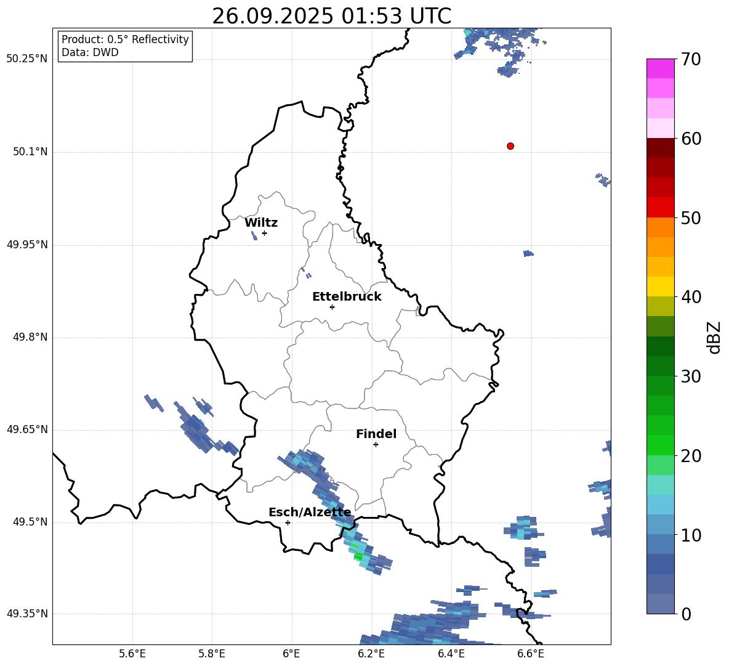Click the Product: 0.5° Reflectivity text
The height and width of the screenshot is (666, 729).
pyautogui.click(x=125, y=39)
